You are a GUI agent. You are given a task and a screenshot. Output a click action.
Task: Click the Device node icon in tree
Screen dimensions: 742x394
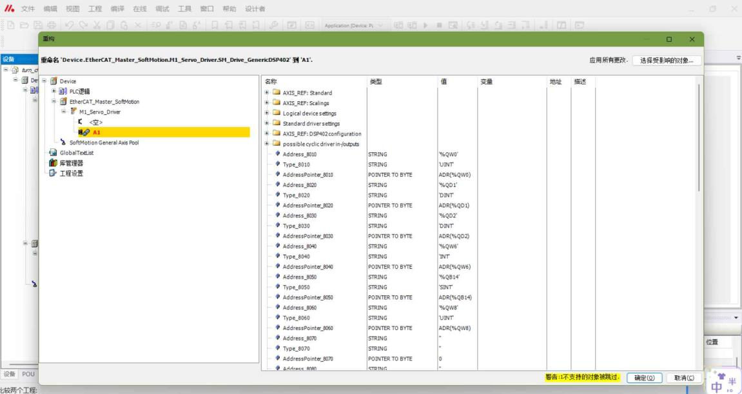click(54, 81)
